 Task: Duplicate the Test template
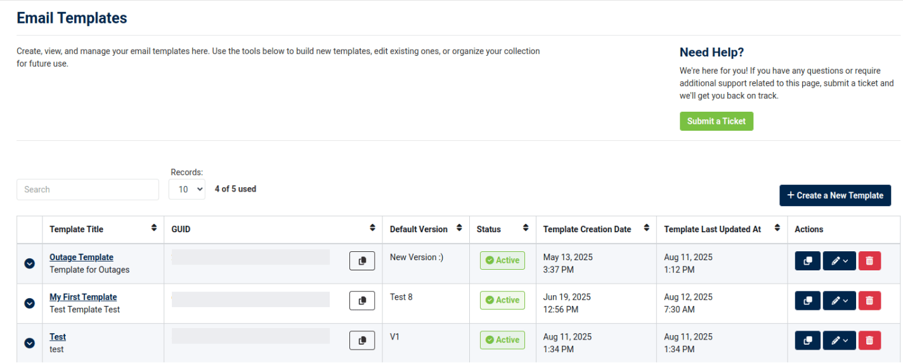pyautogui.click(x=808, y=341)
